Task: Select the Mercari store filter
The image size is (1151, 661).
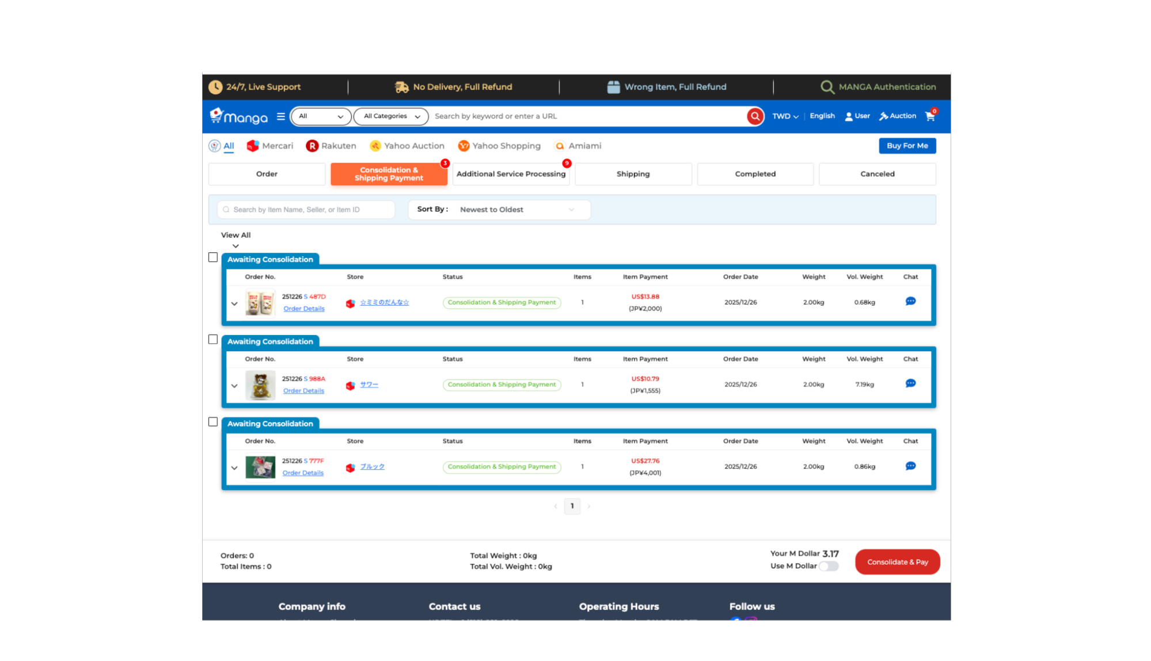Action: click(269, 146)
